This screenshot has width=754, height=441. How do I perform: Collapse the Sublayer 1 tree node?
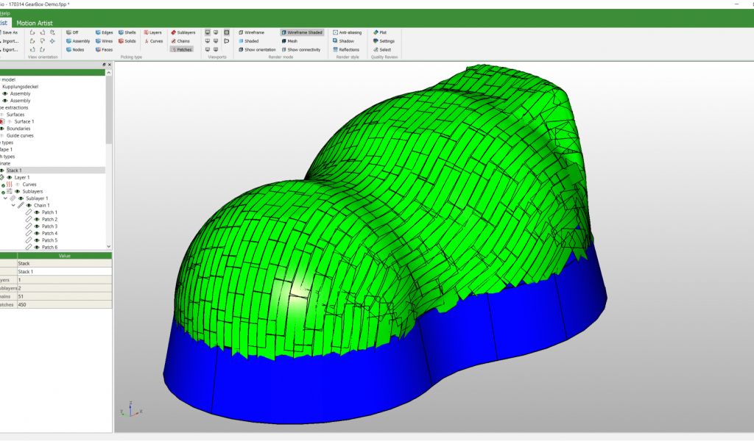pyautogui.click(x=6, y=198)
